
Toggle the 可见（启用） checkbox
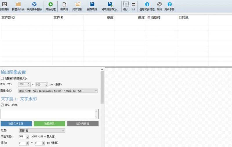coord(2,105)
